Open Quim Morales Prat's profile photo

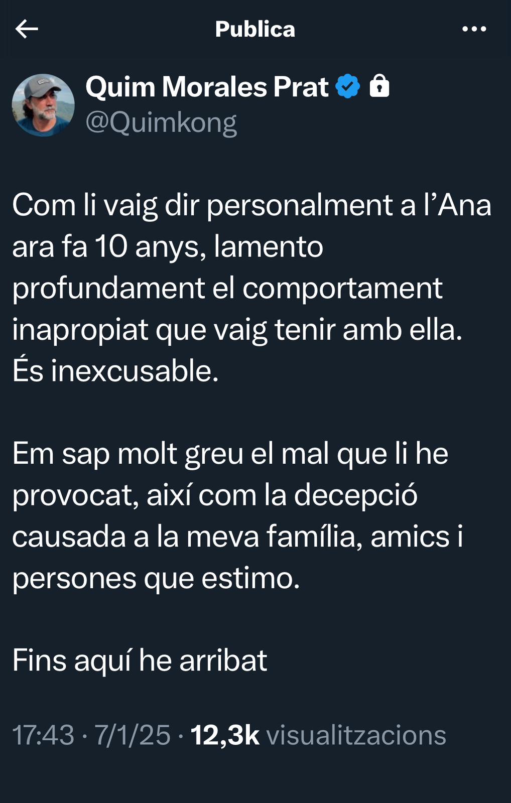(43, 105)
